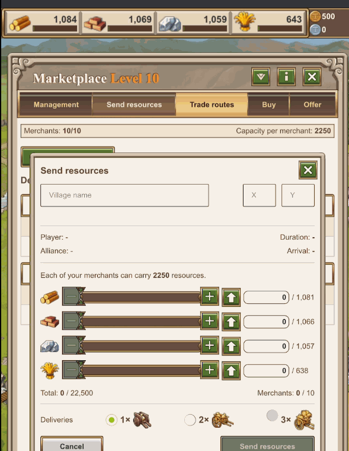Click the plus button in the iron row

210,345
